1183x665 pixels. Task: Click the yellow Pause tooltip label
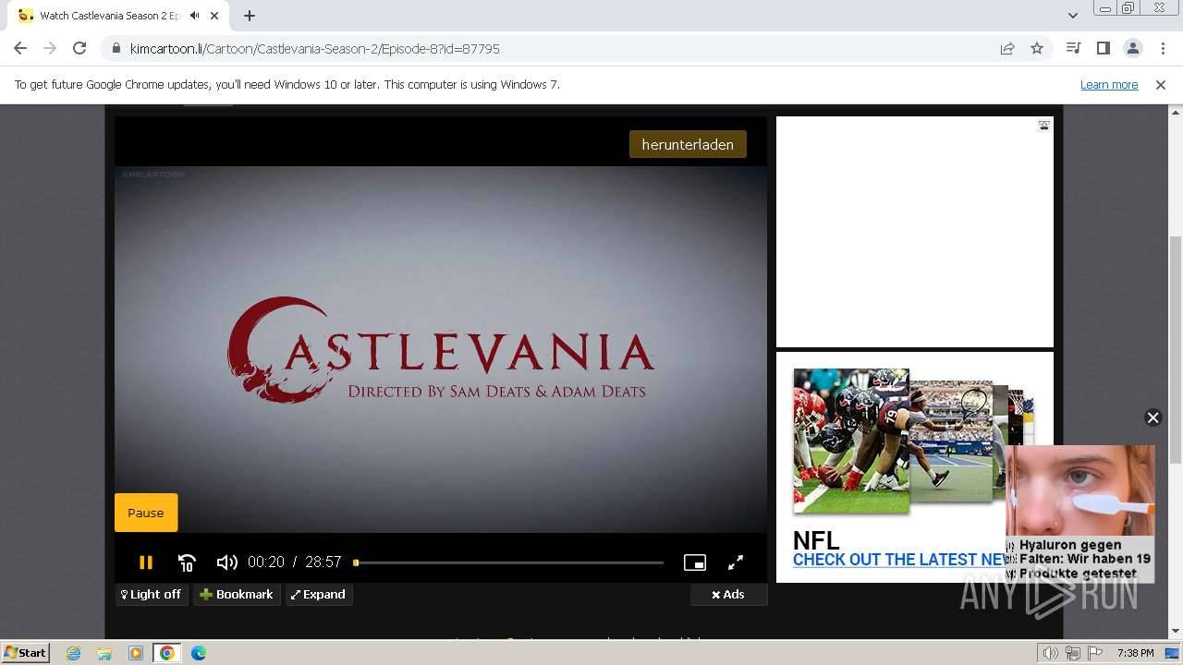[x=146, y=513]
